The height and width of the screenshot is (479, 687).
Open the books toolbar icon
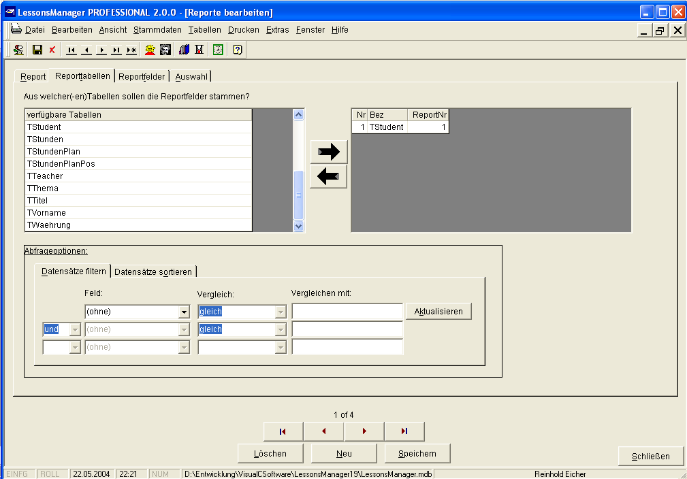184,50
